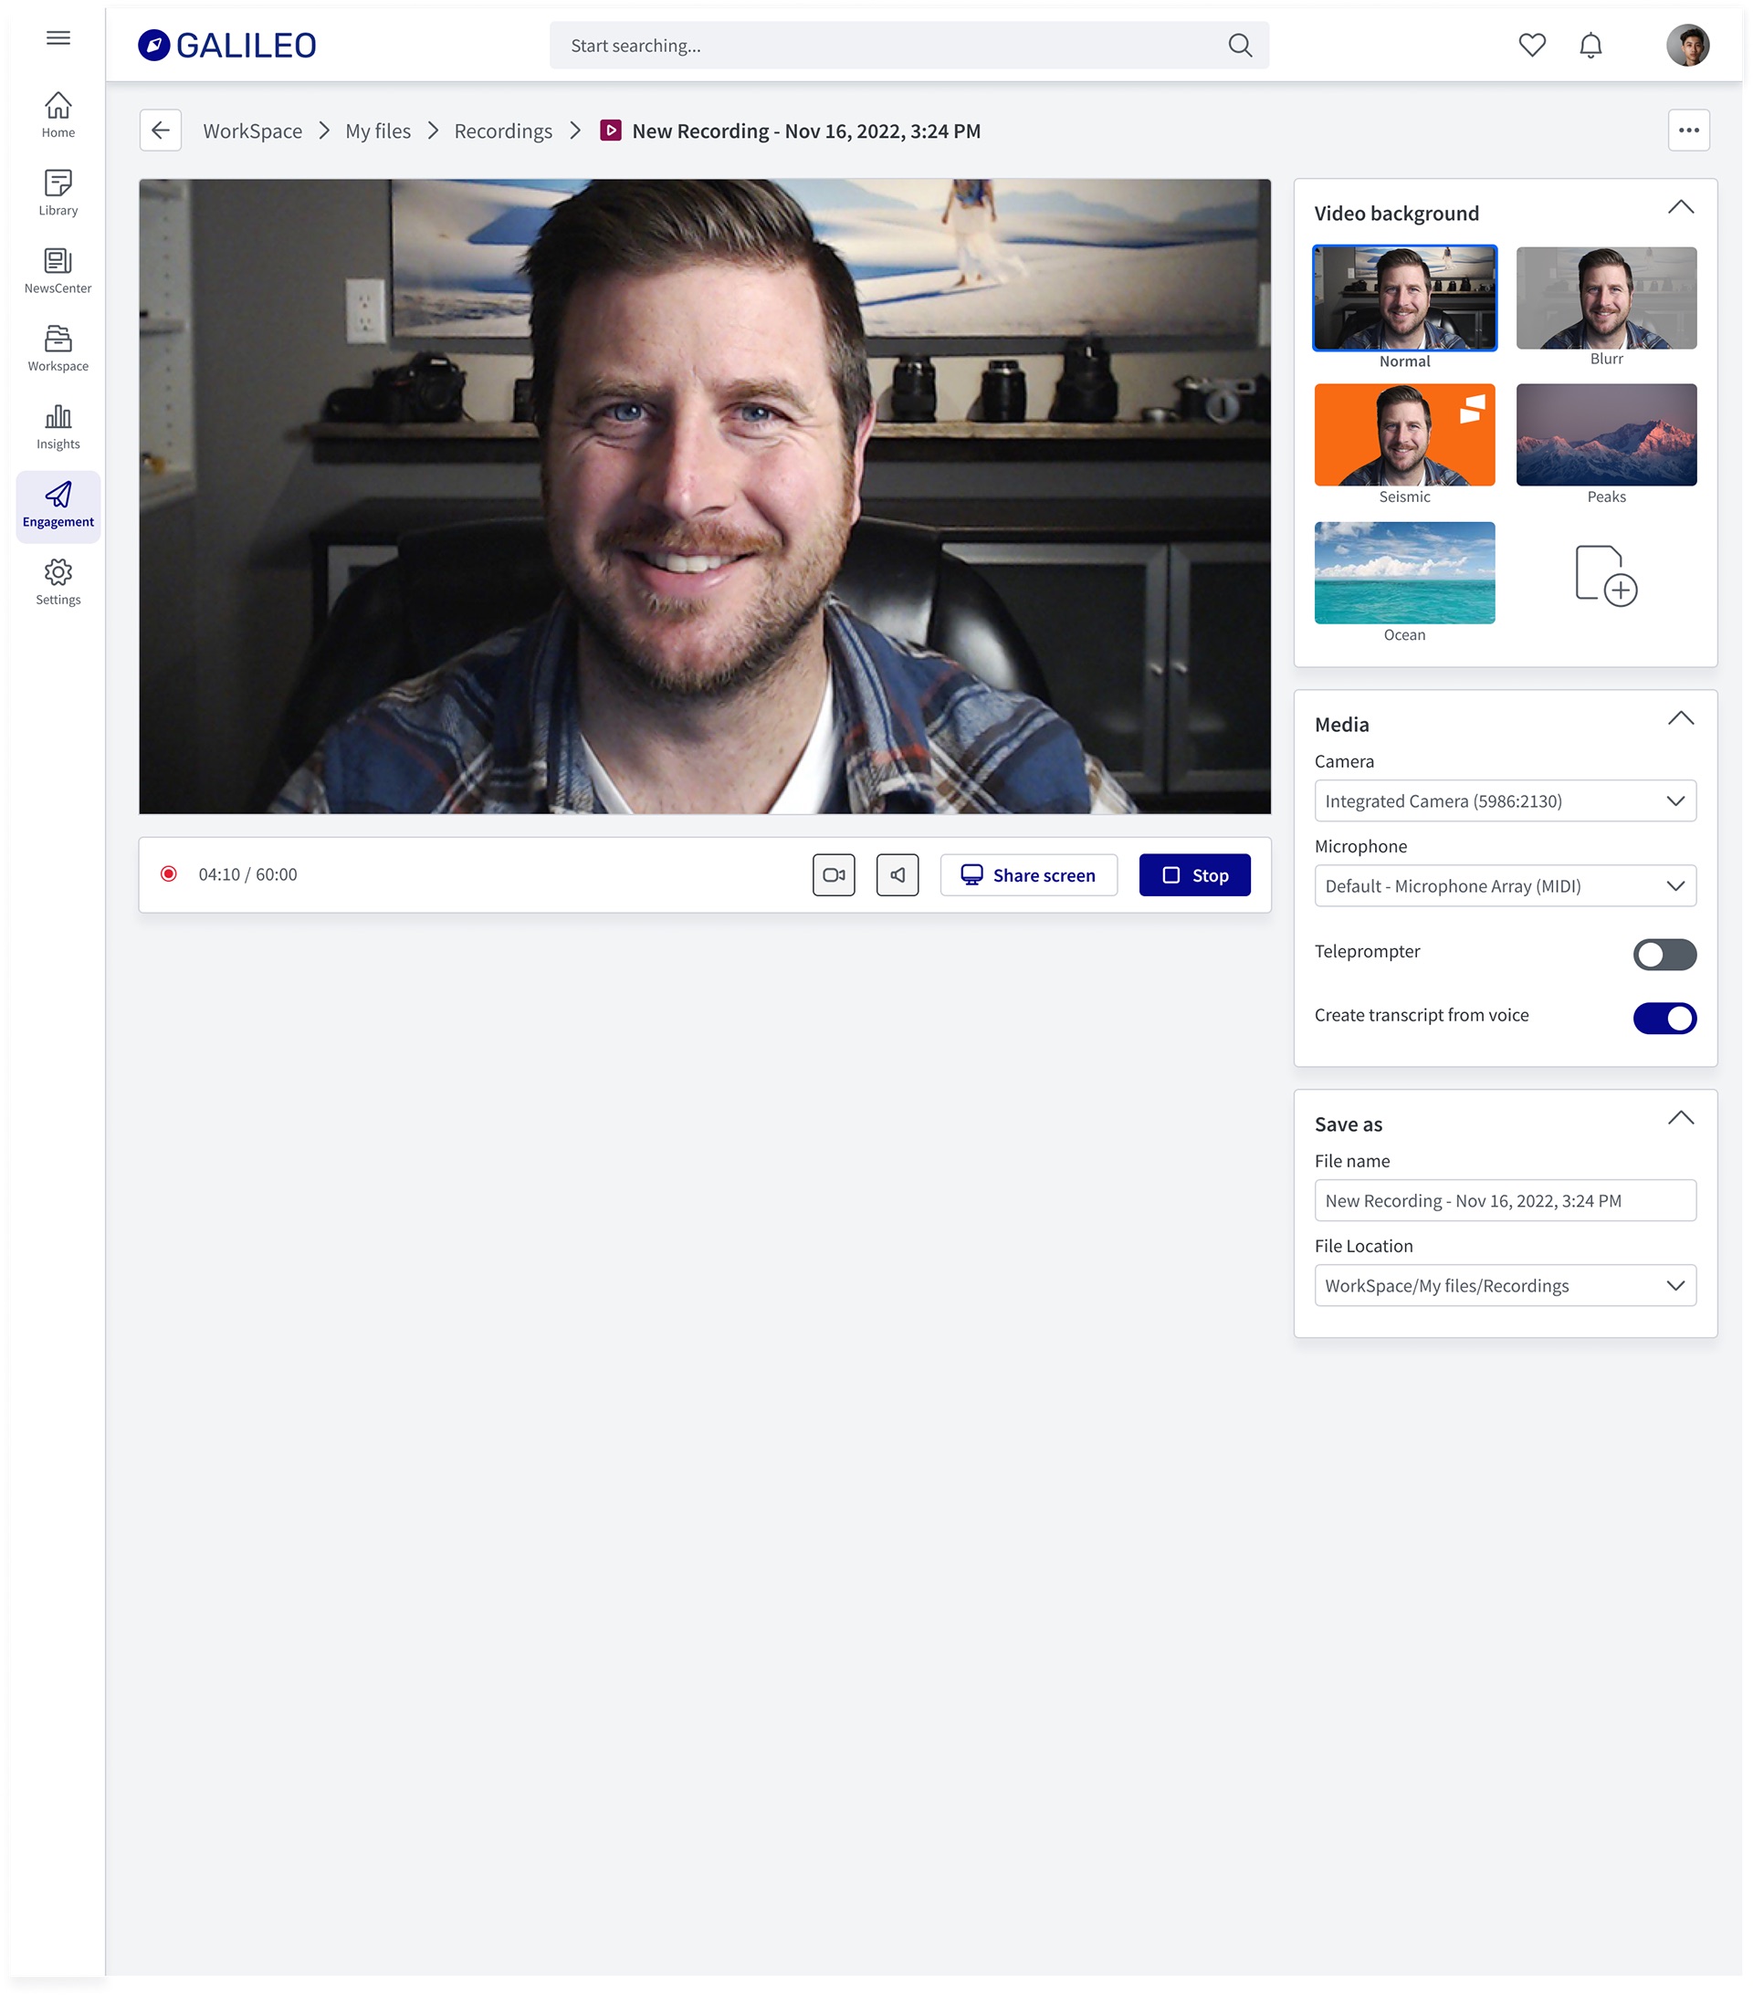Open the three-dot more options menu
This screenshot has width=1753, height=1997.
click(1687, 130)
